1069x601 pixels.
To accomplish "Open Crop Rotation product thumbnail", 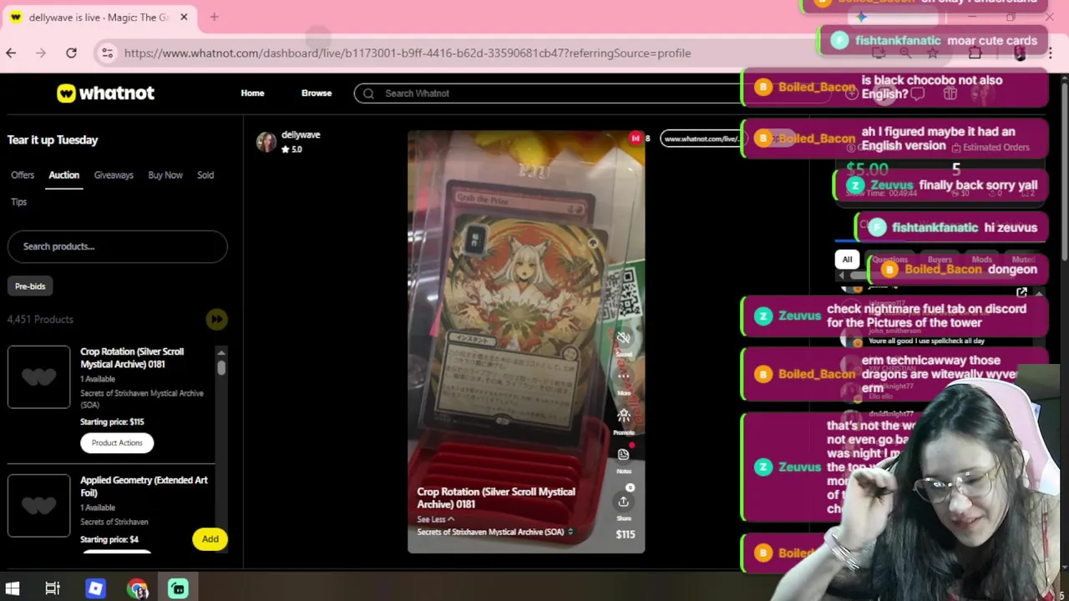I will (x=38, y=376).
